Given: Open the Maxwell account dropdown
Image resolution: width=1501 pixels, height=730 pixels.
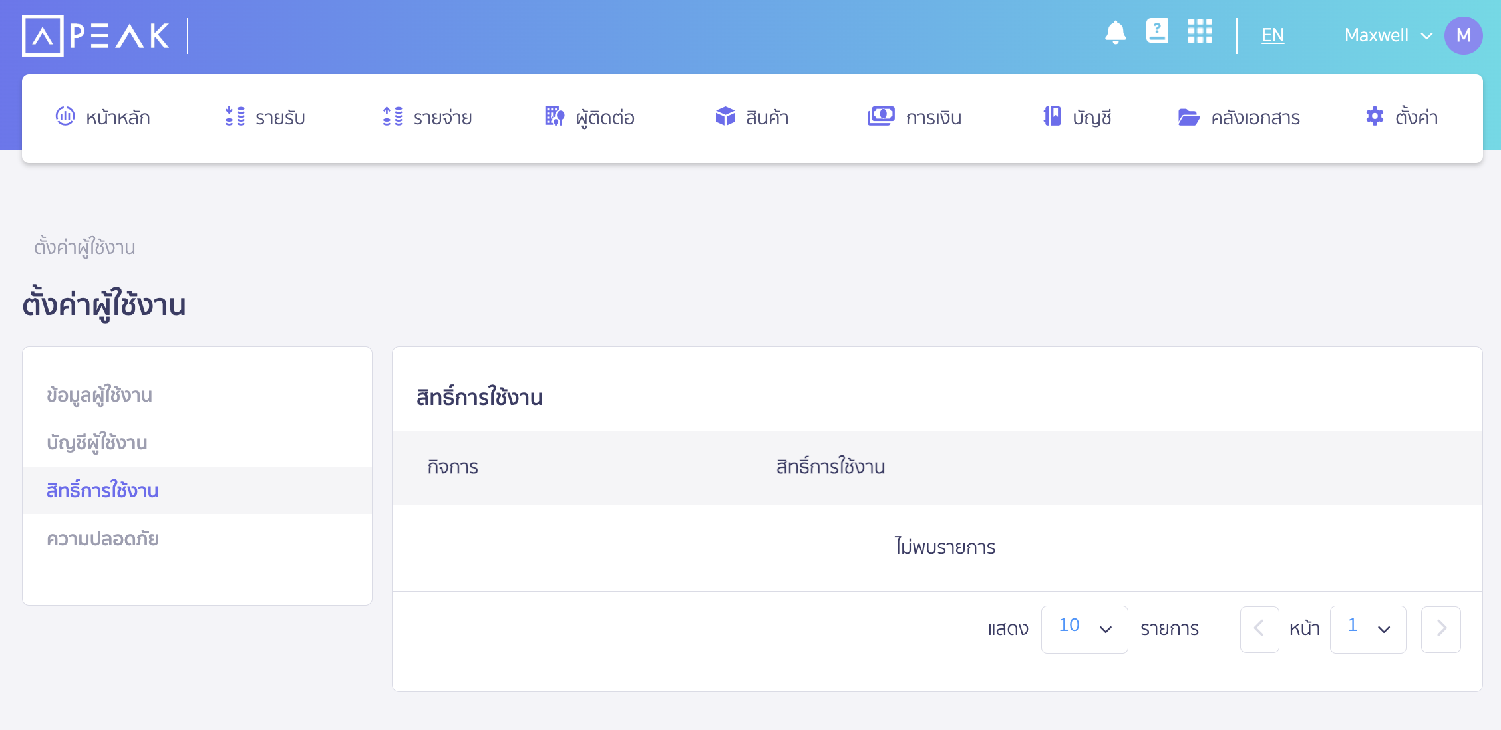Looking at the screenshot, I should [1387, 35].
